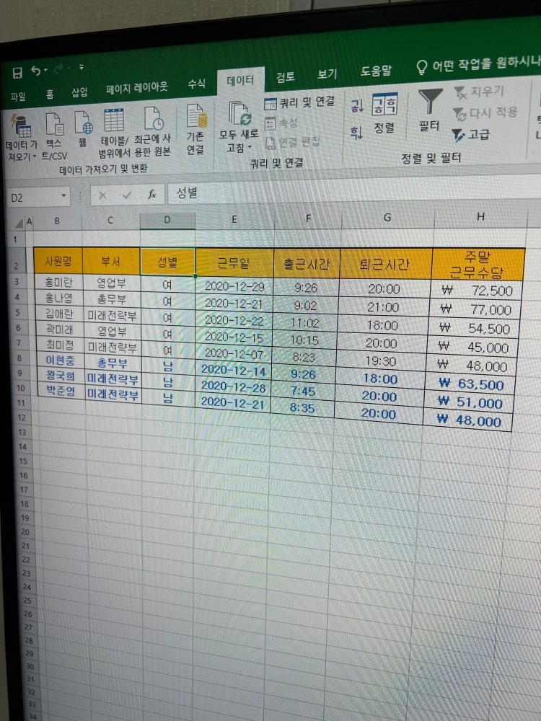Switch to the 수식 ribbon tab

pyautogui.click(x=196, y=84)
